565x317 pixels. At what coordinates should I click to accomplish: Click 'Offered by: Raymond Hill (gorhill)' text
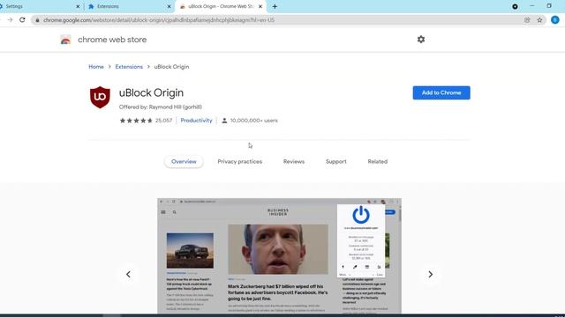pos(161,107)
